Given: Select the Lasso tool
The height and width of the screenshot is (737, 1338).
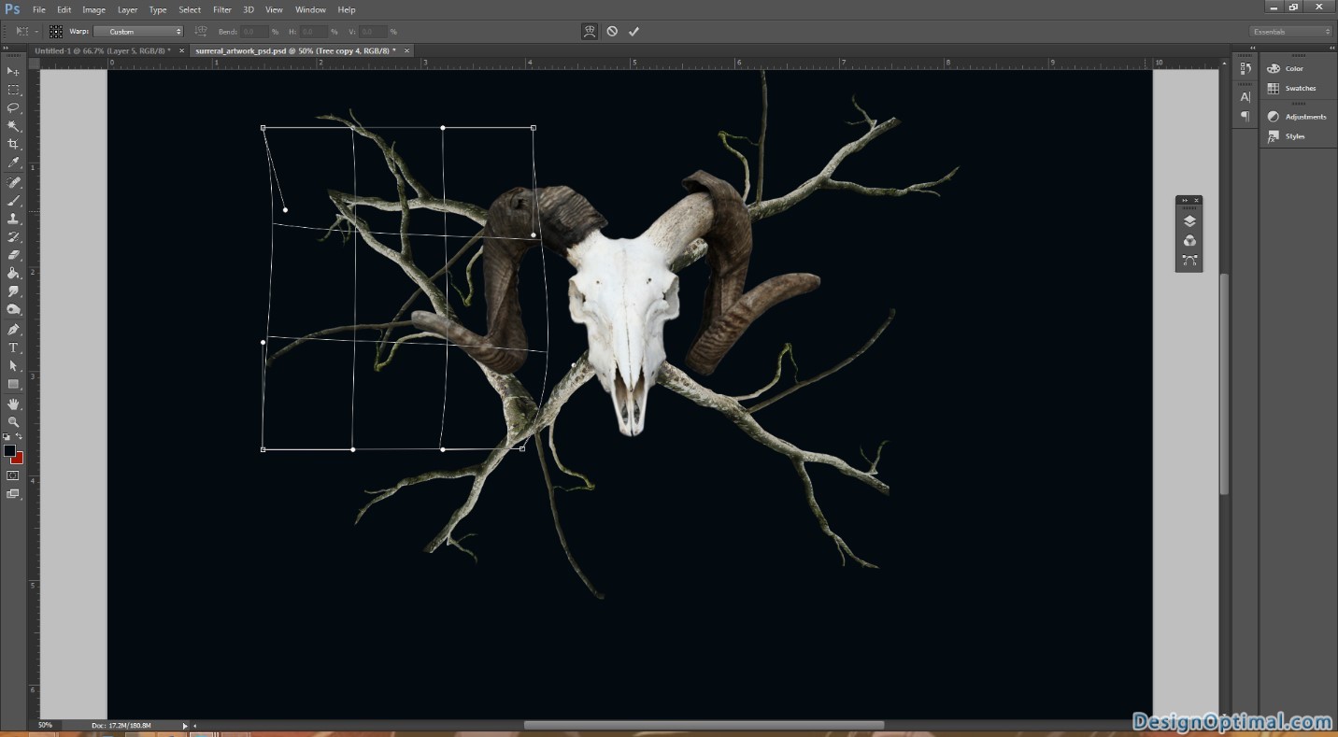Looking at the screenshot, I should click(13, 107).
